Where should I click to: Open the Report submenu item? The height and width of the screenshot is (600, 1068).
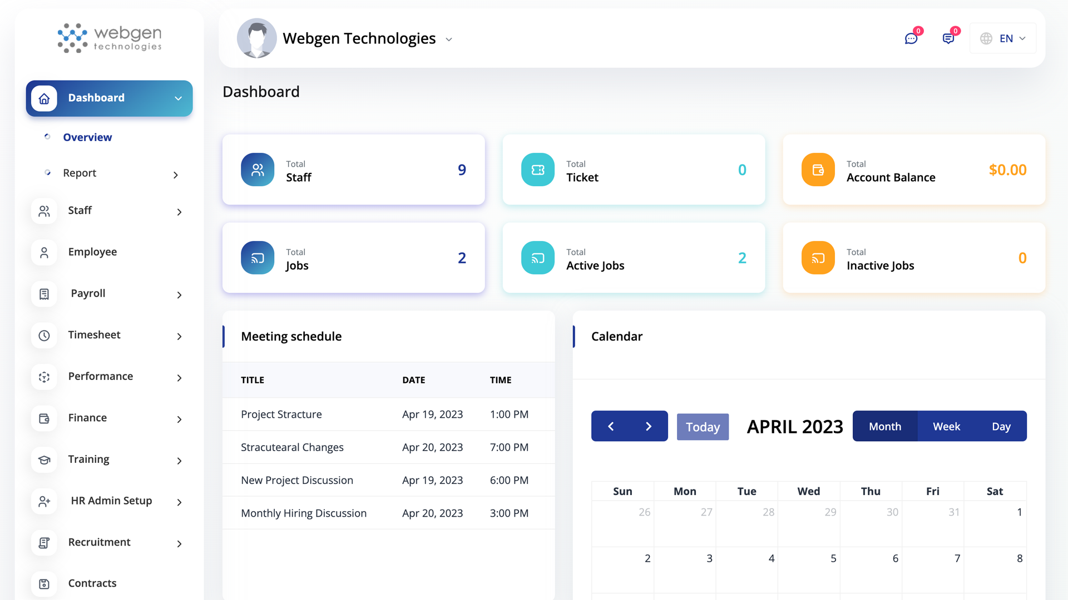pyautogui.click(x=80, y=173)
